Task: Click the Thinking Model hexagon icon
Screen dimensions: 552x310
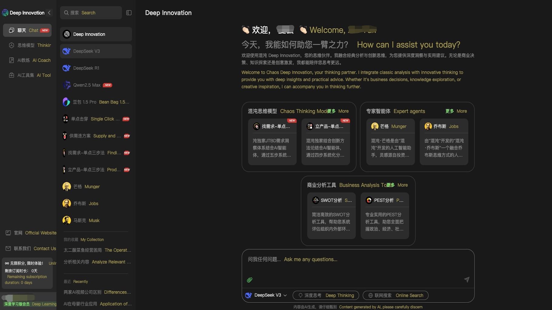Action: pyautogui.click(x=12, y=45)
